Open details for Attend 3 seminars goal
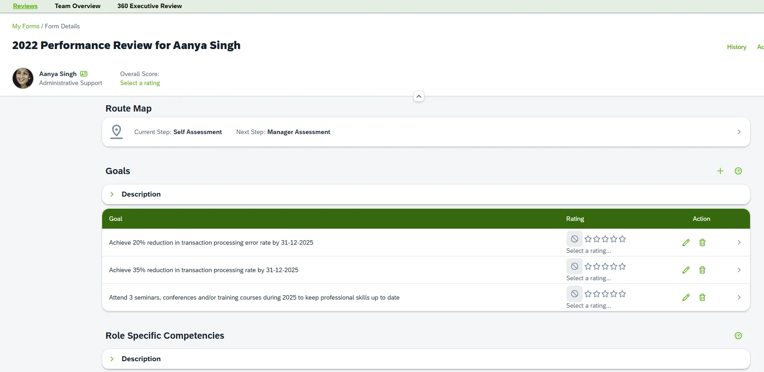This screenshot has width=764, height=372. (x=739, y=297)
